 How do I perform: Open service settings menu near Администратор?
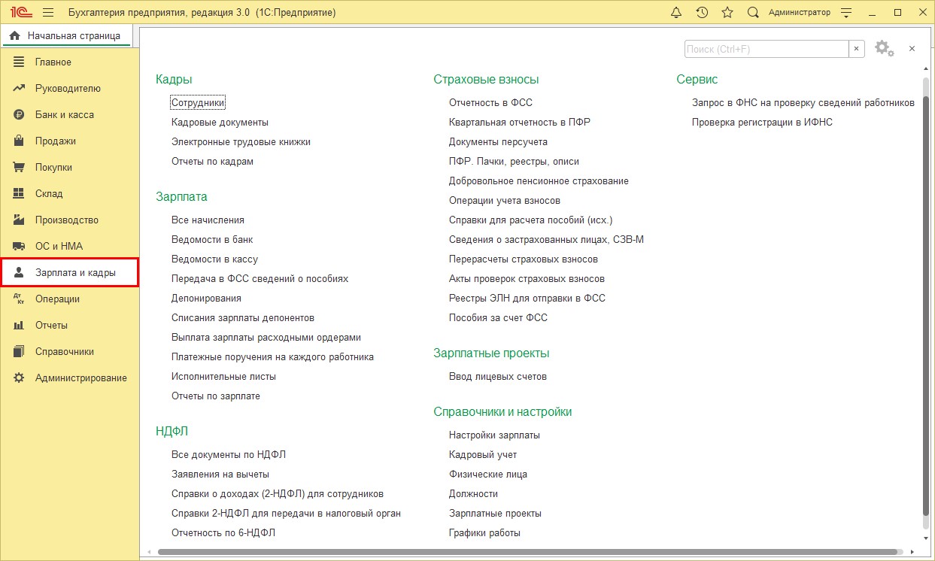point(846,13)
